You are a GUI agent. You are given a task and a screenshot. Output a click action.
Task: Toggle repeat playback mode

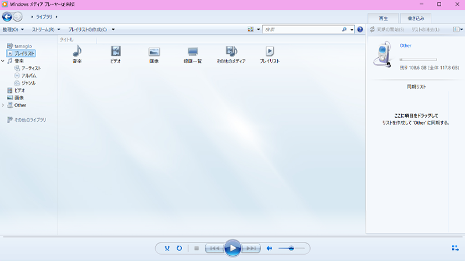[x=180, y=248]
